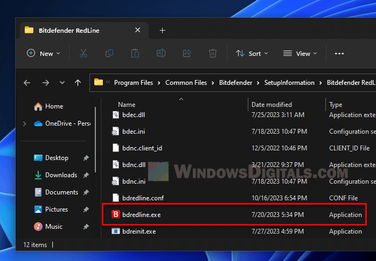The width and height of the screenshot is (376, 261).
Task: Sort by Name column header
Action: coord(127,105)
